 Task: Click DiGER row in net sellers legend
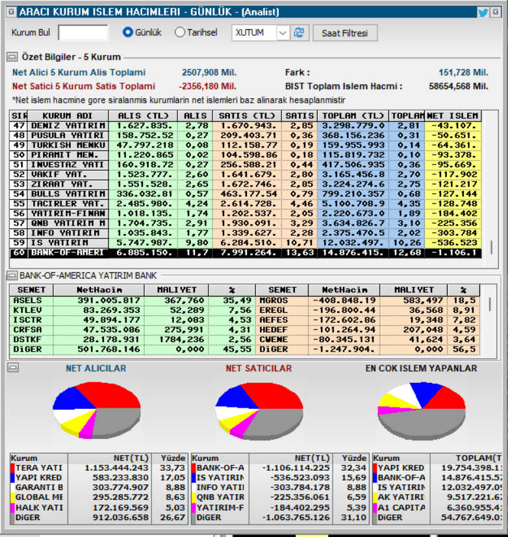280,517
